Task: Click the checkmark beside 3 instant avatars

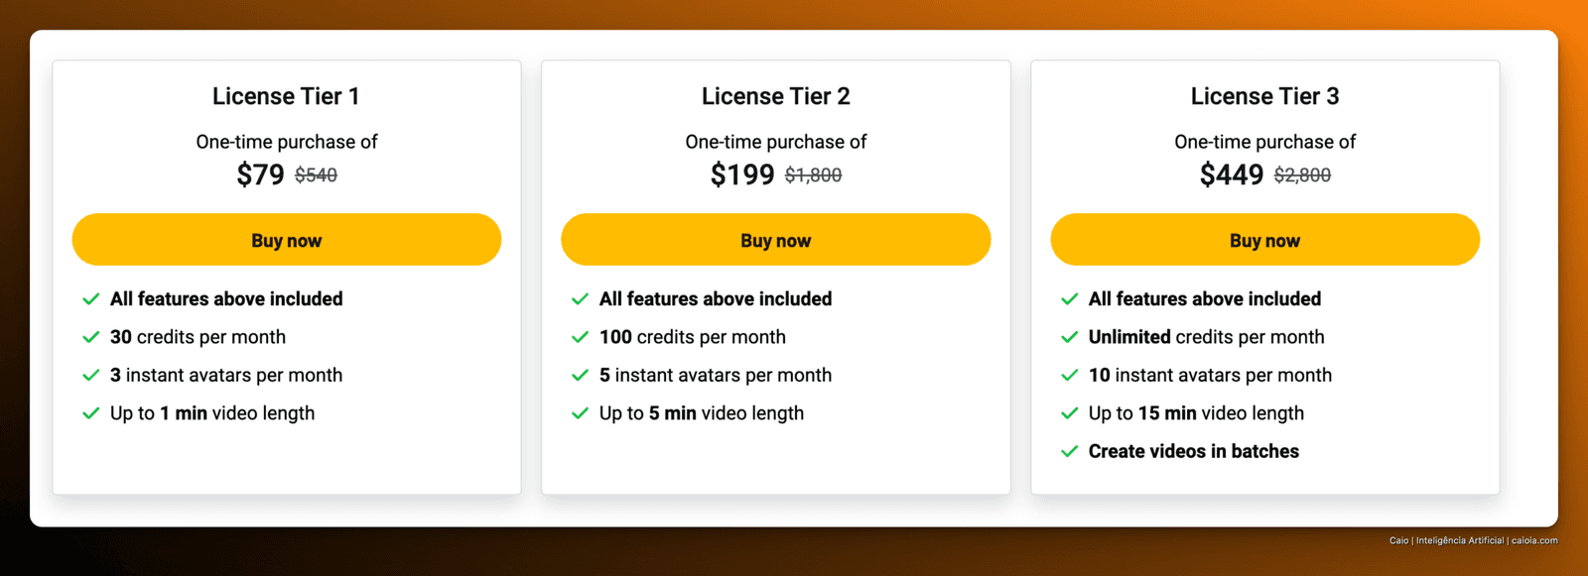Action: tap(91, 375)
